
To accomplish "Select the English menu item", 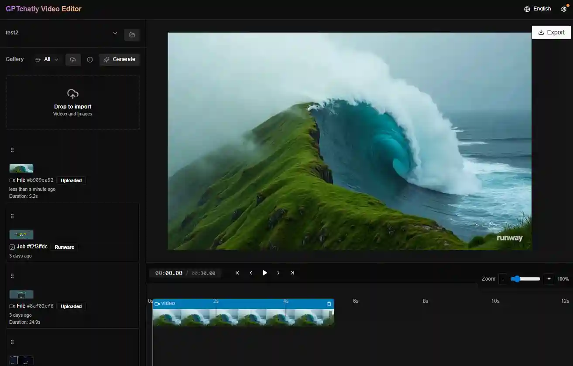I will (x=542, y=8).
